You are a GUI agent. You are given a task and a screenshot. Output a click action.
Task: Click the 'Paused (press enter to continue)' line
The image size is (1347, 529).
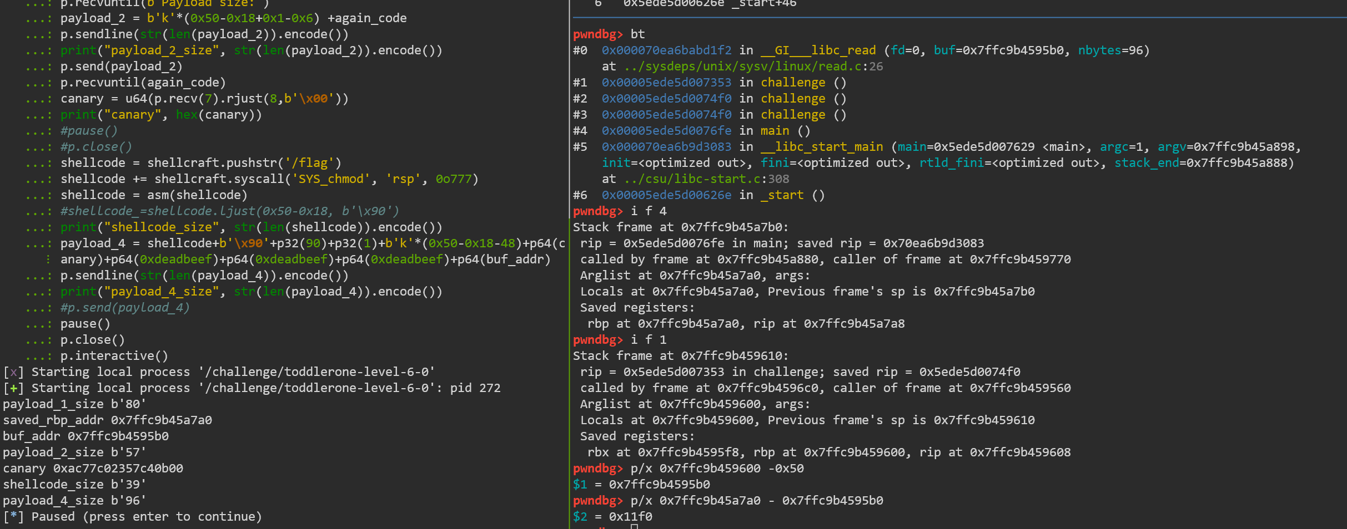(x=132, y=517)
